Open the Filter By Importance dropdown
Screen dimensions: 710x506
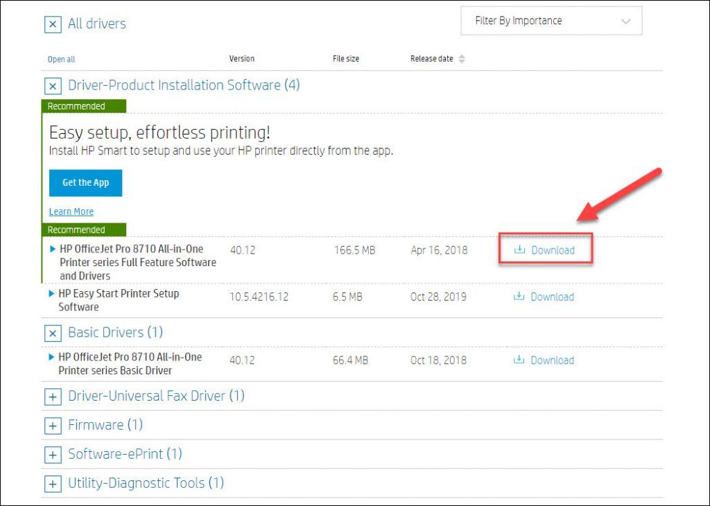click(551, 21)
